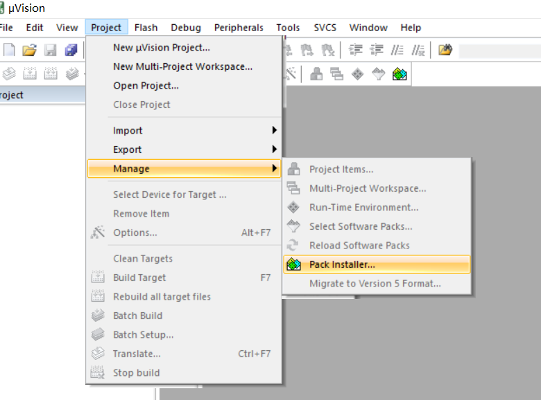The image size is (541, 400).
Task: Click Batch Setup... menu entry
Action: point(184,334)
